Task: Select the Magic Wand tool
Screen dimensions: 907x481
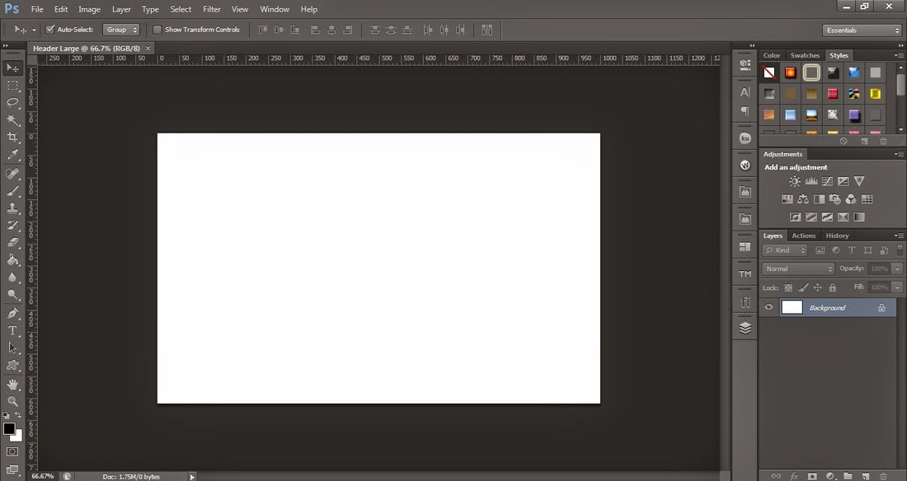Action: click(12, 120)
